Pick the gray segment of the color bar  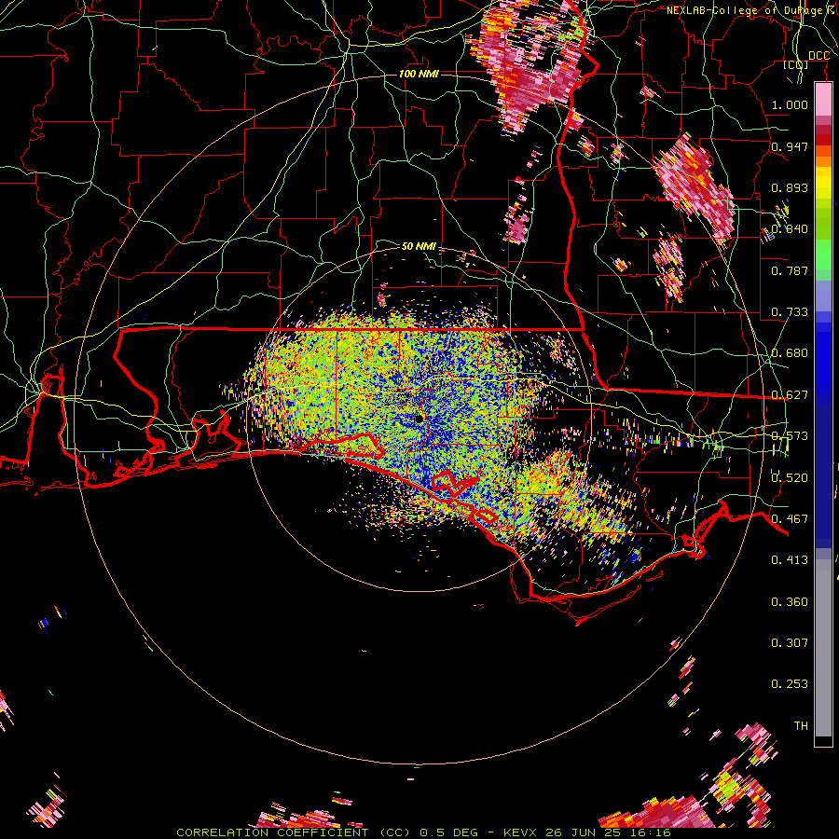point(823,648)
